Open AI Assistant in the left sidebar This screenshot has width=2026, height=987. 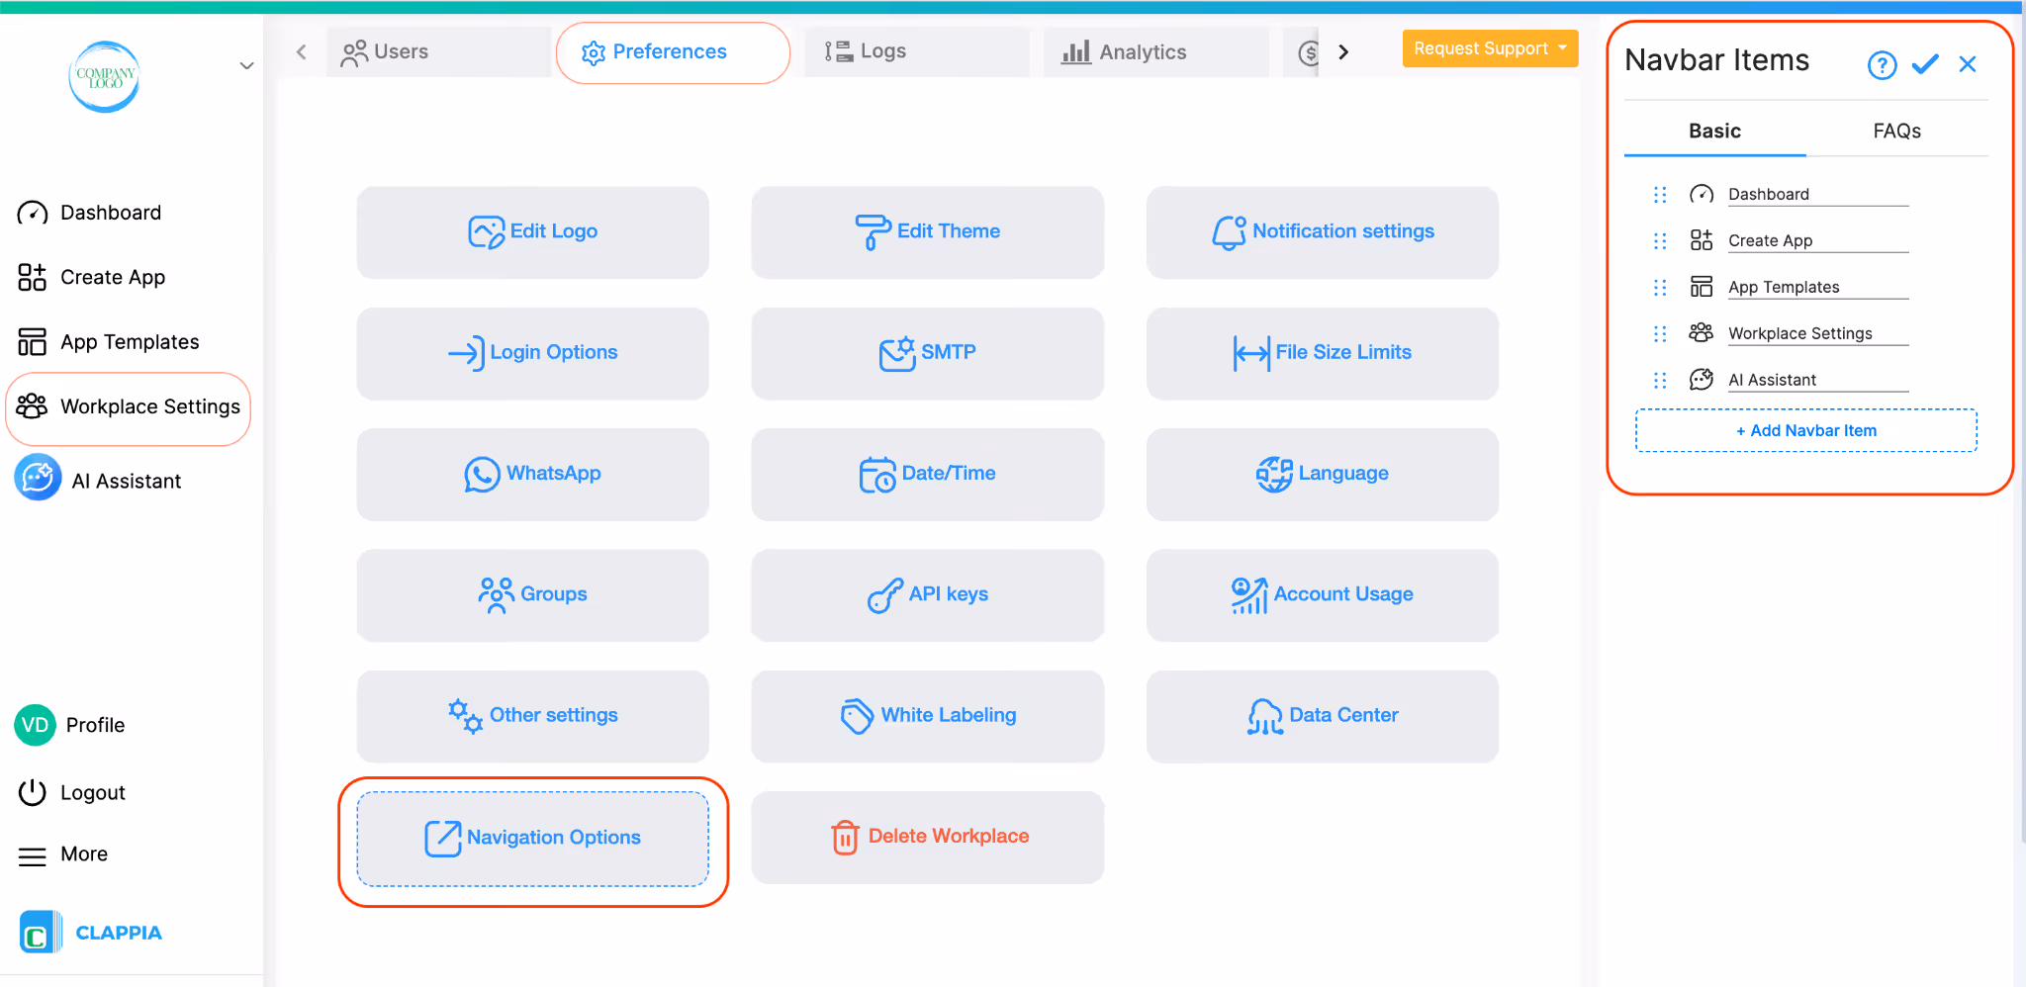(x=98, y=481)
